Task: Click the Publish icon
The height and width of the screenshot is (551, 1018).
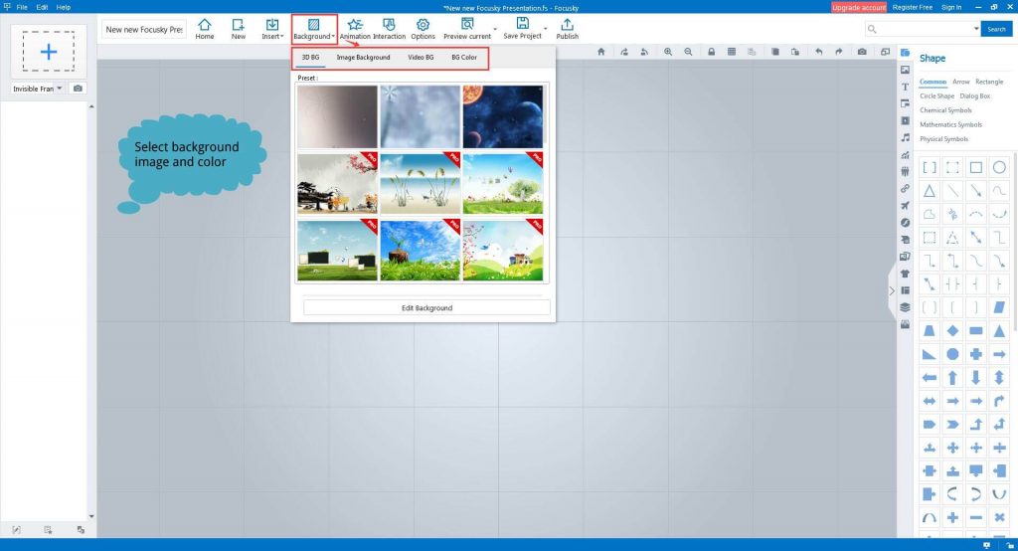Action: click(x=567, y=27)
